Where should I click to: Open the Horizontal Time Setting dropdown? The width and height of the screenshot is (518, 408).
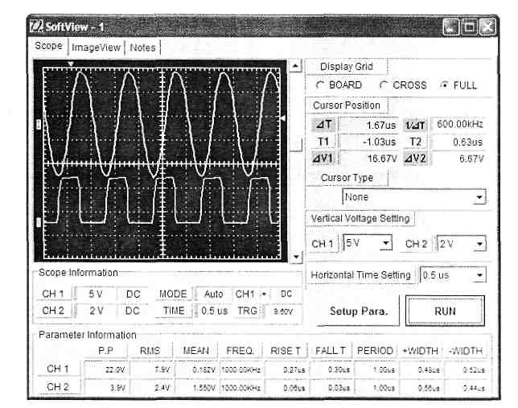tap(453, 275)
